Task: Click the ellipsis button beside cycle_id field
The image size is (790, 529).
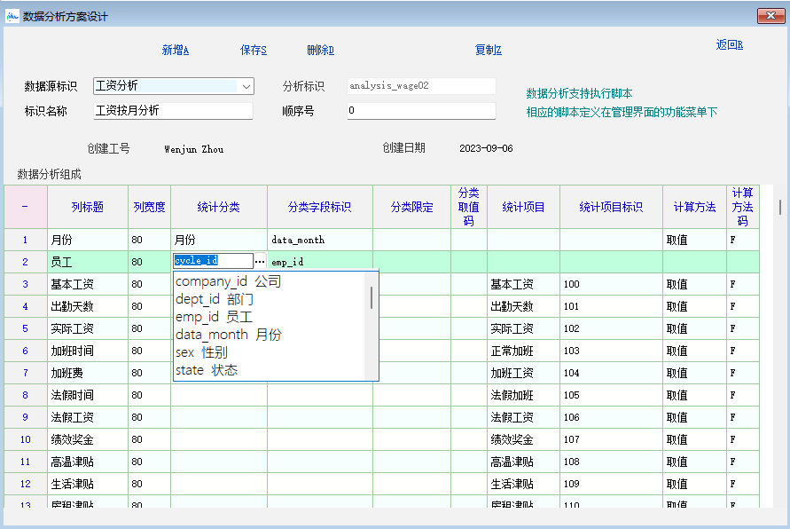Action: pos(260,262)
